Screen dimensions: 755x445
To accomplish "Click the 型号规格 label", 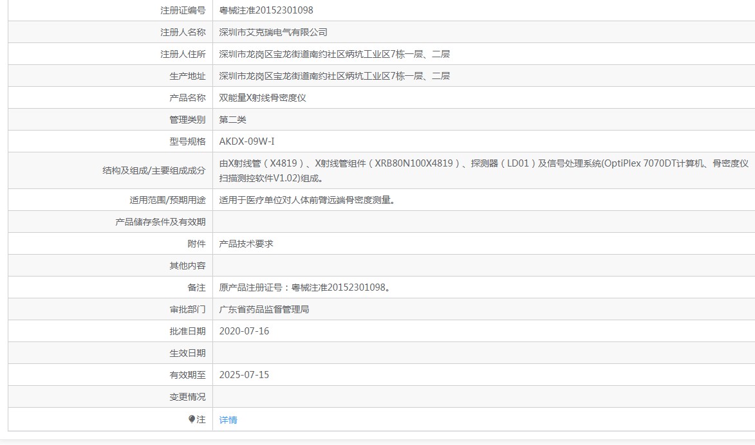I will click(x=187, y=141).
